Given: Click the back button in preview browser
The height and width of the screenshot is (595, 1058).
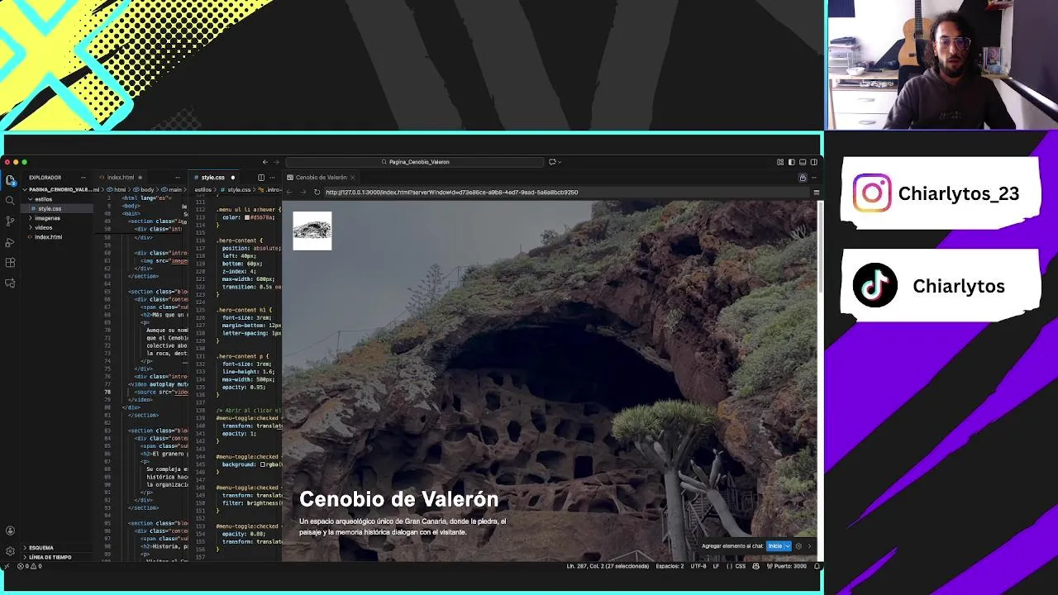Looking at the screenshot, I should 289,193.
